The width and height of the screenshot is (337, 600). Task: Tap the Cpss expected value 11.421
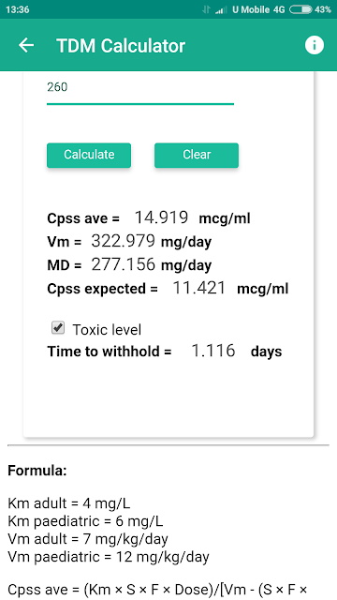point(199,288)
